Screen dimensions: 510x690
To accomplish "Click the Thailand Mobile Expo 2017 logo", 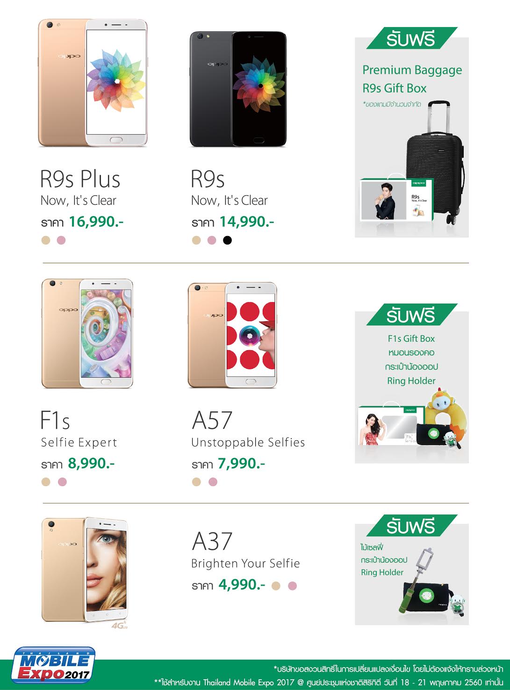I will (x=54, y=665).
